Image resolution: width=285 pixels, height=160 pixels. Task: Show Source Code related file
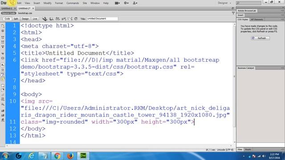(x=8, y=13)
